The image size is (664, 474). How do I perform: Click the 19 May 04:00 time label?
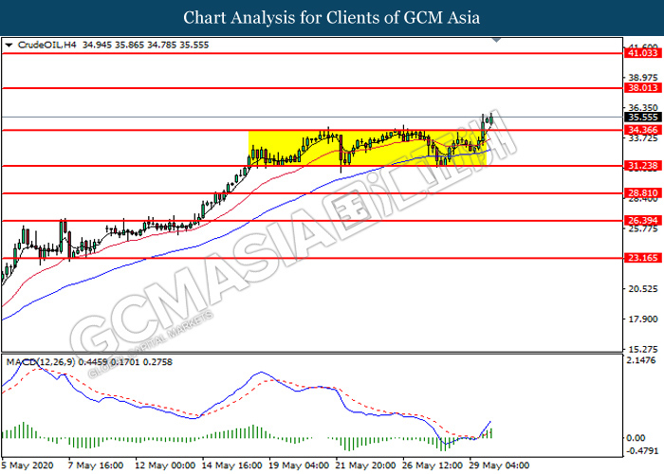pos(299,465)
